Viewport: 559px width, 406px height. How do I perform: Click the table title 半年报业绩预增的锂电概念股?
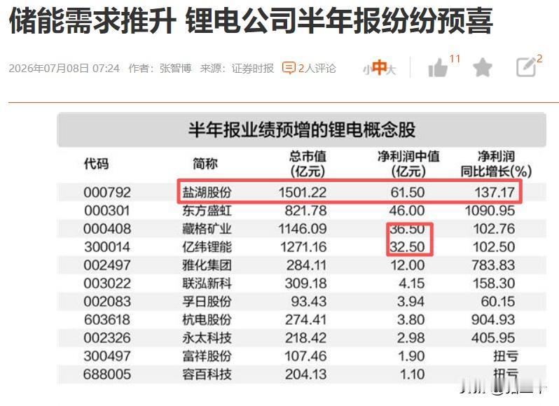click(x=302, y=129)
